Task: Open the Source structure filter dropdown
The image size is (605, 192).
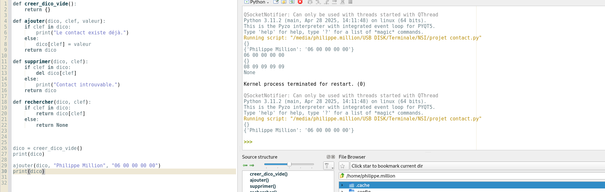Action: coord(328,166)
